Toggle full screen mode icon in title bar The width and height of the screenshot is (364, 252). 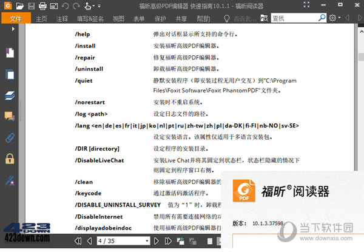click(306, 5)
